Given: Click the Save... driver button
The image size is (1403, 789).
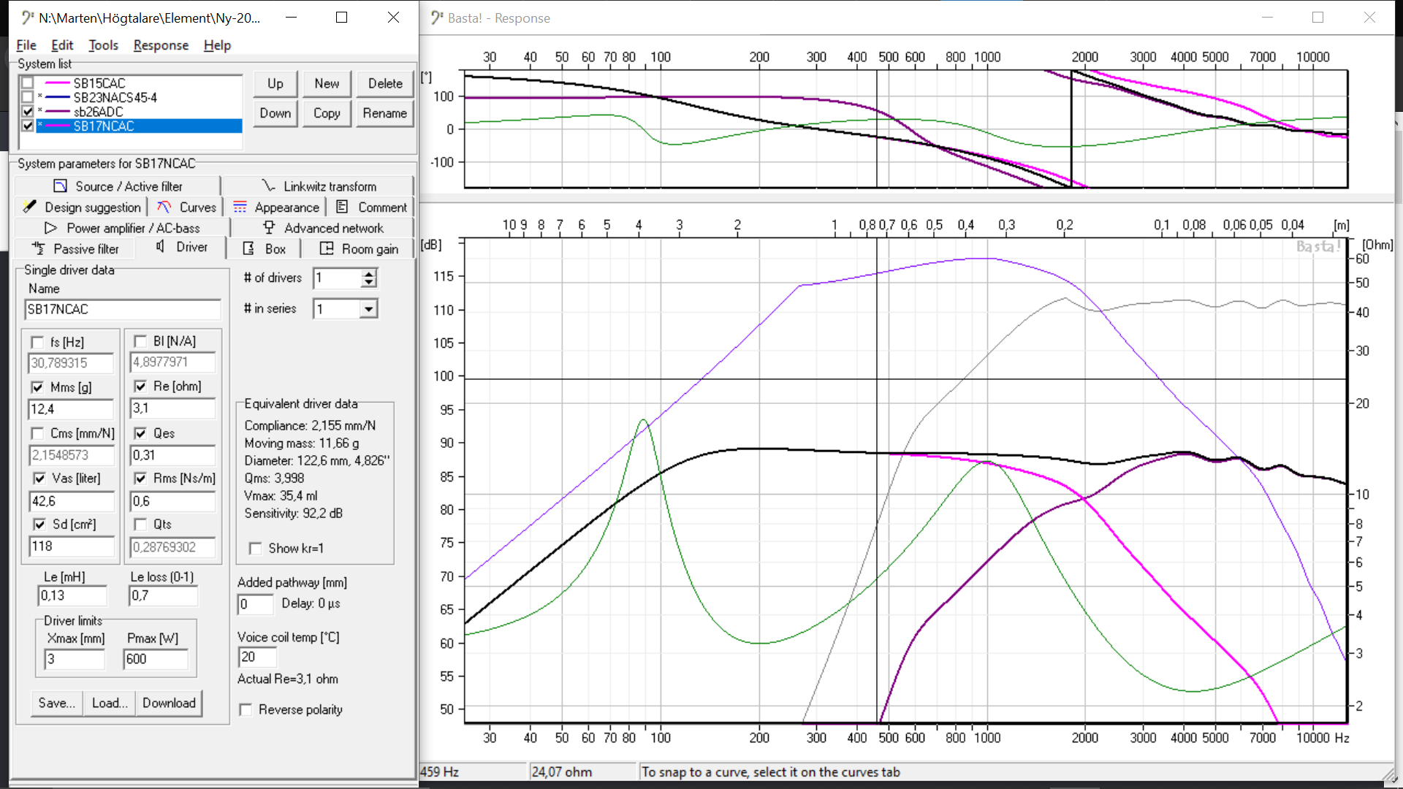Looking at the screenshot, I should pos(57,703).
